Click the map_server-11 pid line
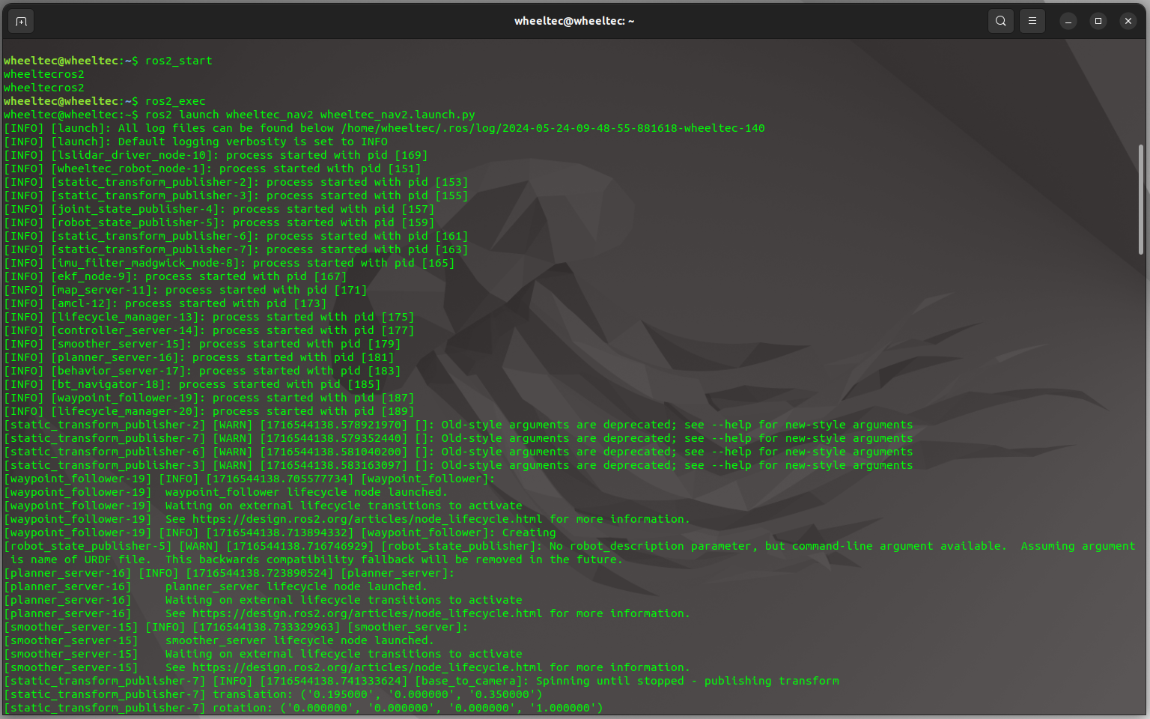The height and width of the screenshot is (719, 1150). coord(186,290)
